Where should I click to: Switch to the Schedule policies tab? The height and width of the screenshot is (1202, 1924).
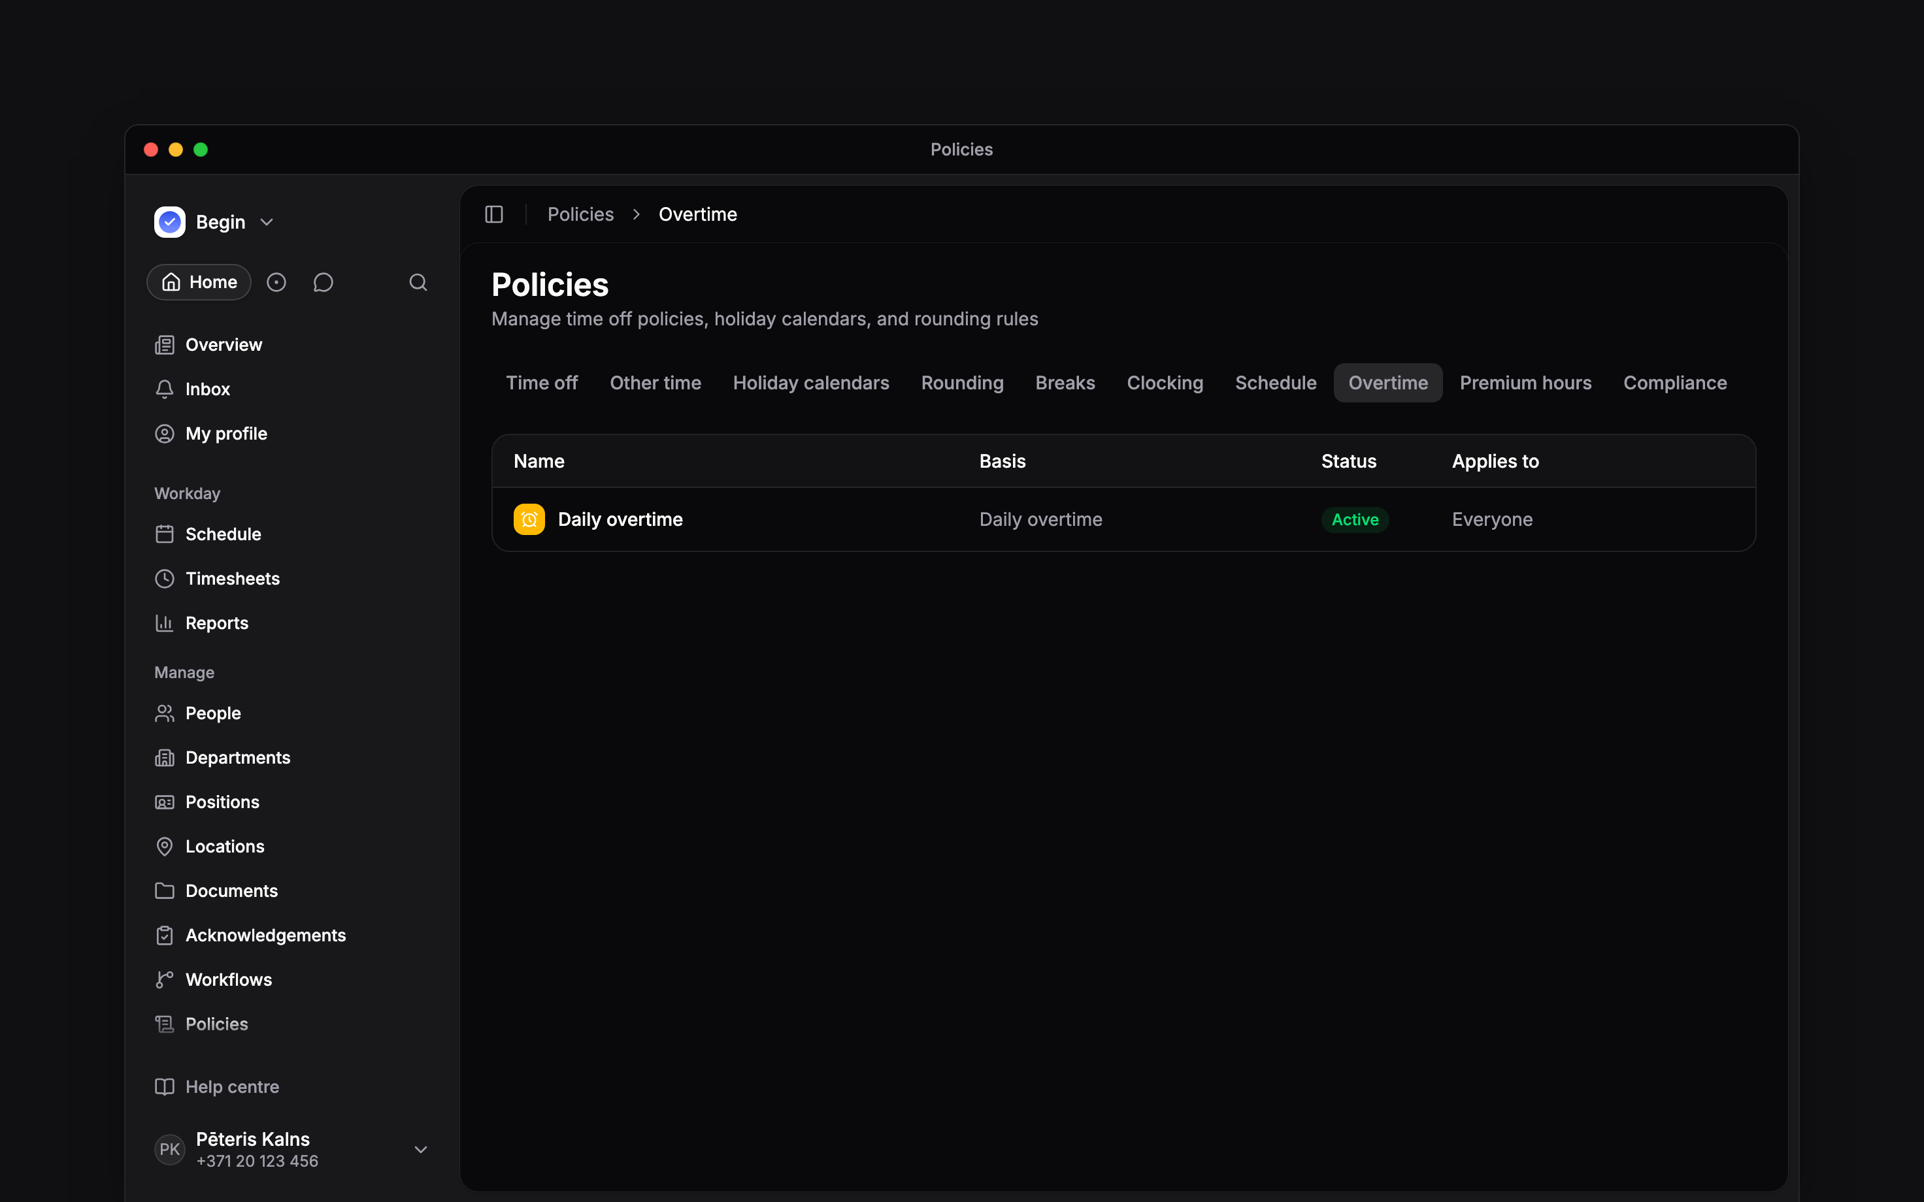coord(1275,383)
